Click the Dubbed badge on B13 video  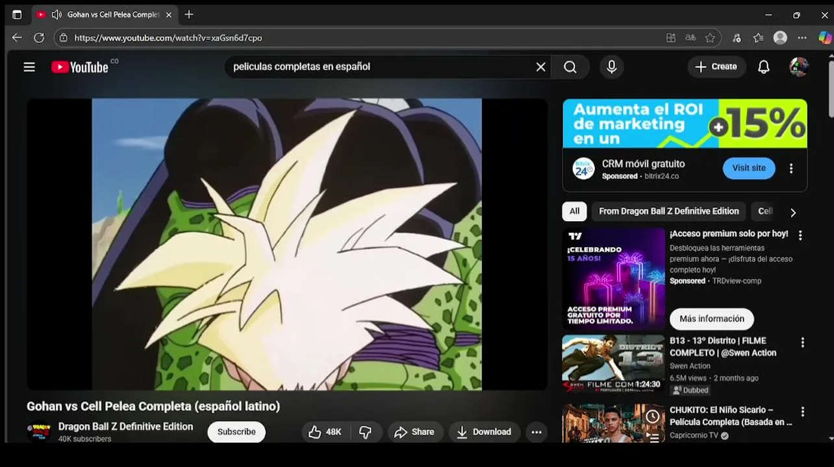pos(690,390)
